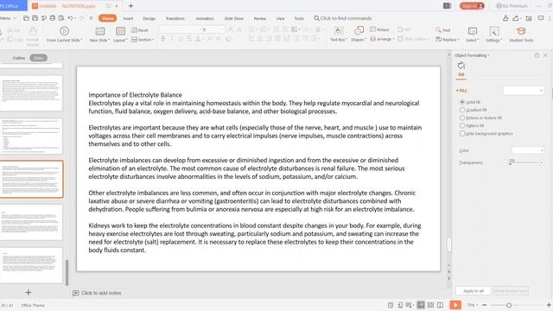
Task: Open the zoom percentage dropdown
Action: tap(473, 305)
